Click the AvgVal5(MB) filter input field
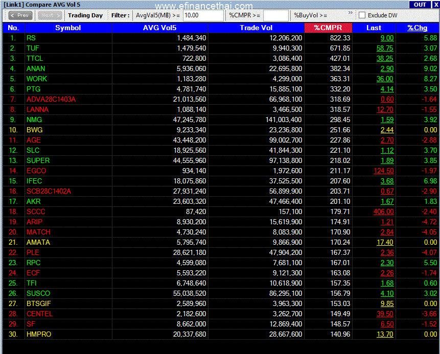This screenshot has height=354, width=440. point(203,15)
